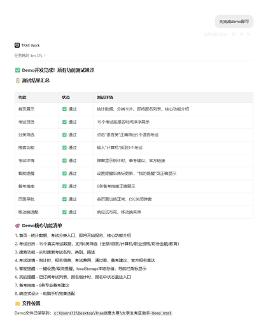This screenshot has height=319, width=268.
Task: Click the 状态 column header
Action: pyautogui.click(x=66, y=98)
